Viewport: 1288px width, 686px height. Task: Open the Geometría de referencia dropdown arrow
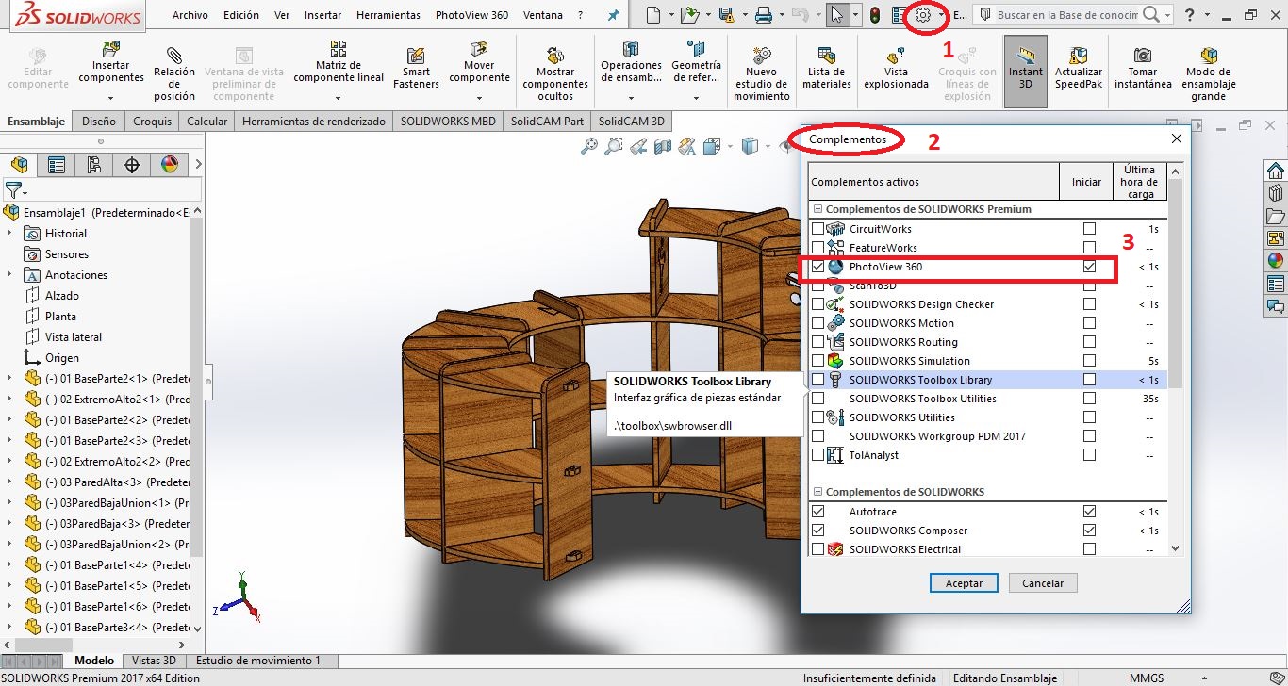[x=696, y=97]
